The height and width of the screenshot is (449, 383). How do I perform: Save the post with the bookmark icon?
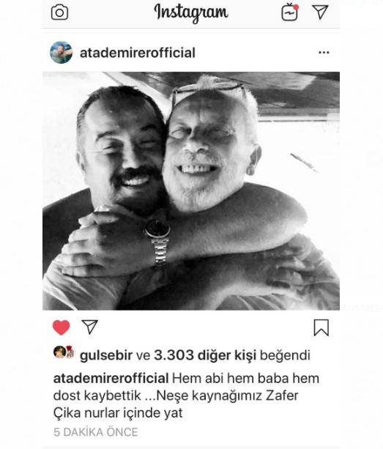click(321, 327)
